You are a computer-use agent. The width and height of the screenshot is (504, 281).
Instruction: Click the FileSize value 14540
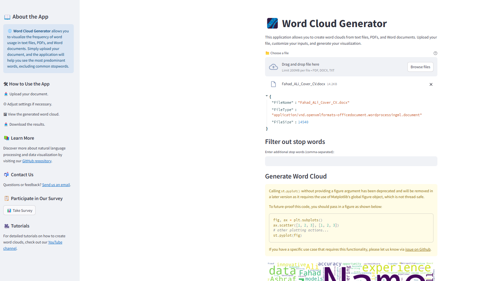[x=303, y=122]
